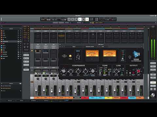Click the compressor Release knob
The image size is (157, 117).
(x=86, y=71)
